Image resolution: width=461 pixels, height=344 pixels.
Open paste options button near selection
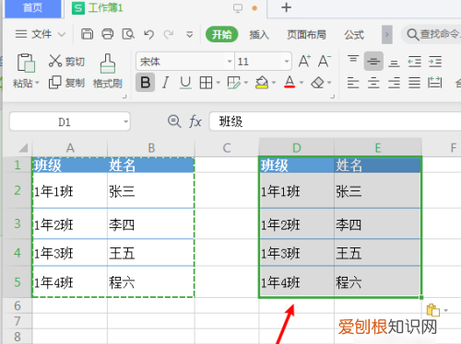click(x=436, y=310)
